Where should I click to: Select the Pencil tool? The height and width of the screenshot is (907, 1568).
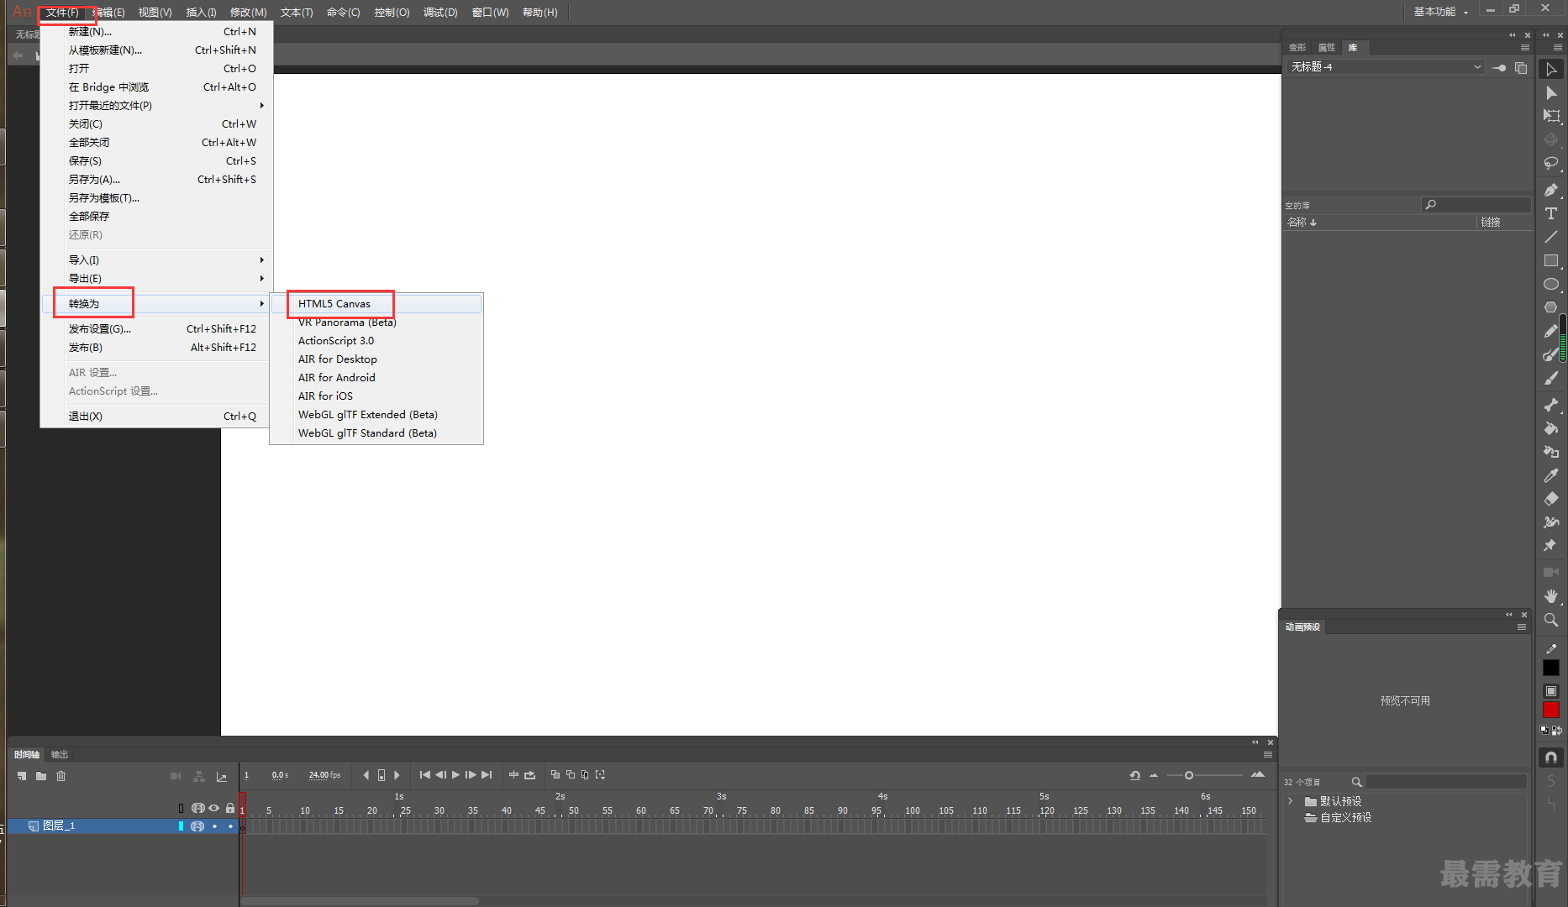tap(1551, 331)
